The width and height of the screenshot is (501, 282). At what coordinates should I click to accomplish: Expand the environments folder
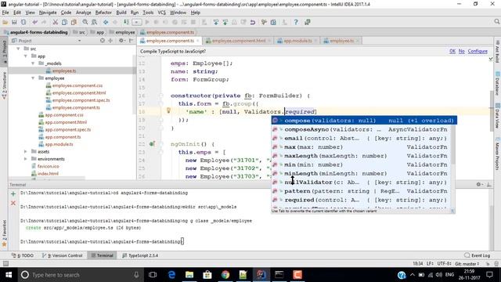26,159
